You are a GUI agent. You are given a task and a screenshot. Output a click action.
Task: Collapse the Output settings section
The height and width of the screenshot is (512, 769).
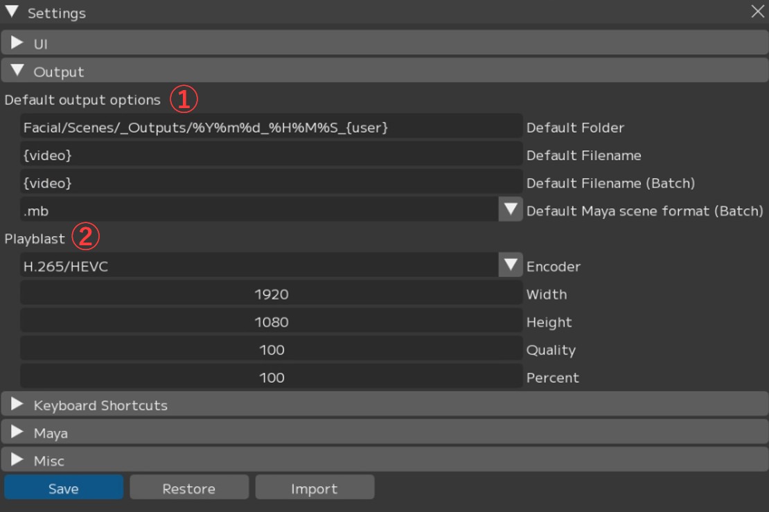click(x=18, y=71)
